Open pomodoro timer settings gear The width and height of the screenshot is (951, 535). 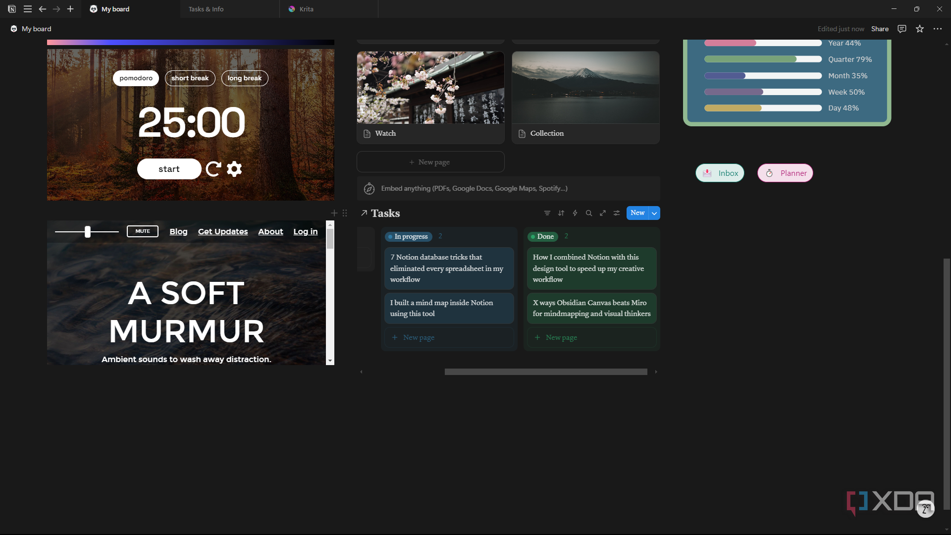(234, 169)
